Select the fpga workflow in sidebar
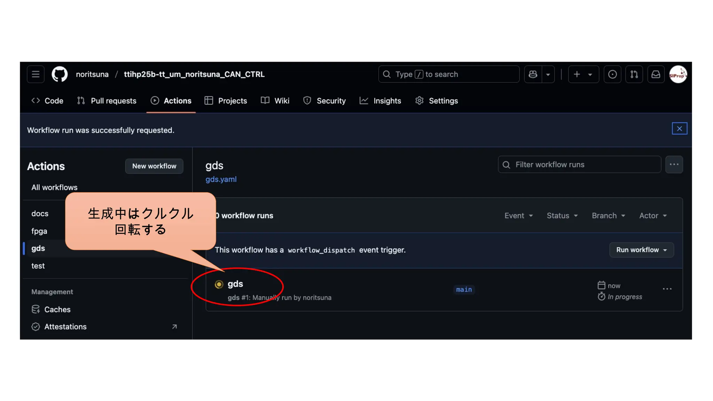Viewport: 713px width, 401px height. [39, 231]
